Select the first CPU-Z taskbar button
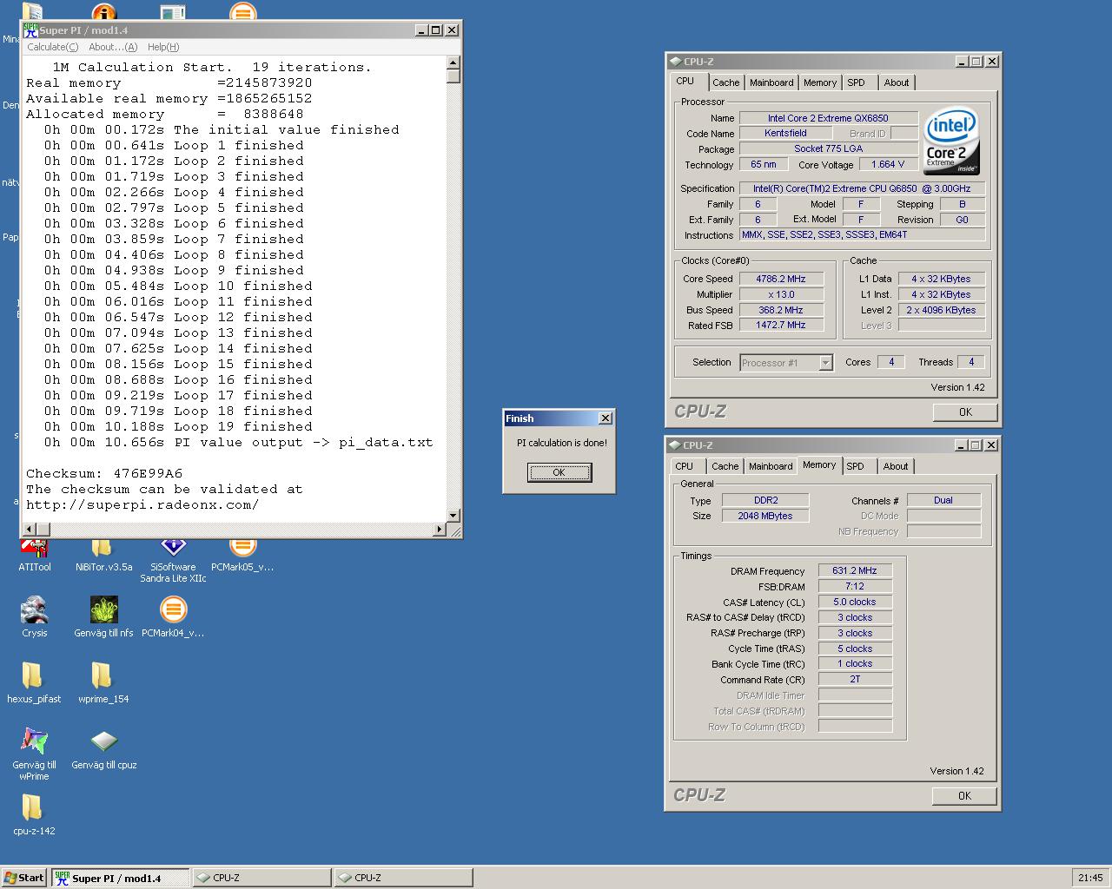This screenshot has width=1112, height=889. 261,878
